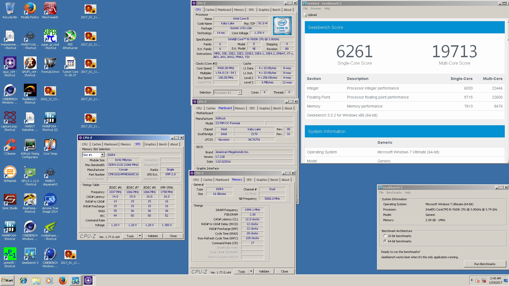This screenshot has width=509, height=286.
Task: Open Windows Media Player on taskbar
Action: point(49,280)
